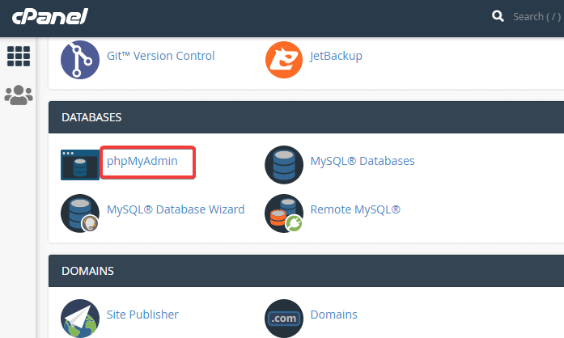Open MySQL® Database Wizard link

176,209
